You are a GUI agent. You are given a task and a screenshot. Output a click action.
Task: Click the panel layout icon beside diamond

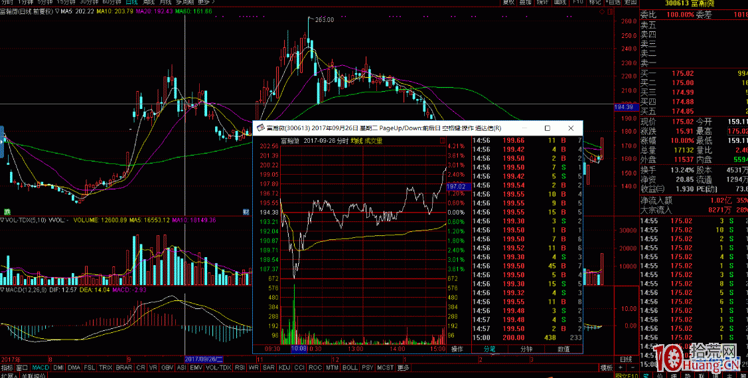[x=611, y=11]
